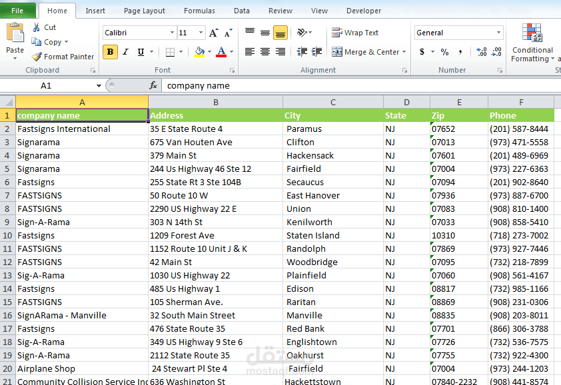Open the Name Box dropdown arrow
561x385 pixels.
click(x=99, y=86)
